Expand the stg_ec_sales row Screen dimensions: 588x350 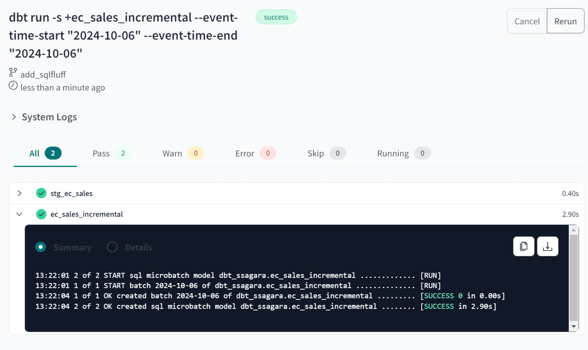(19, 193)
